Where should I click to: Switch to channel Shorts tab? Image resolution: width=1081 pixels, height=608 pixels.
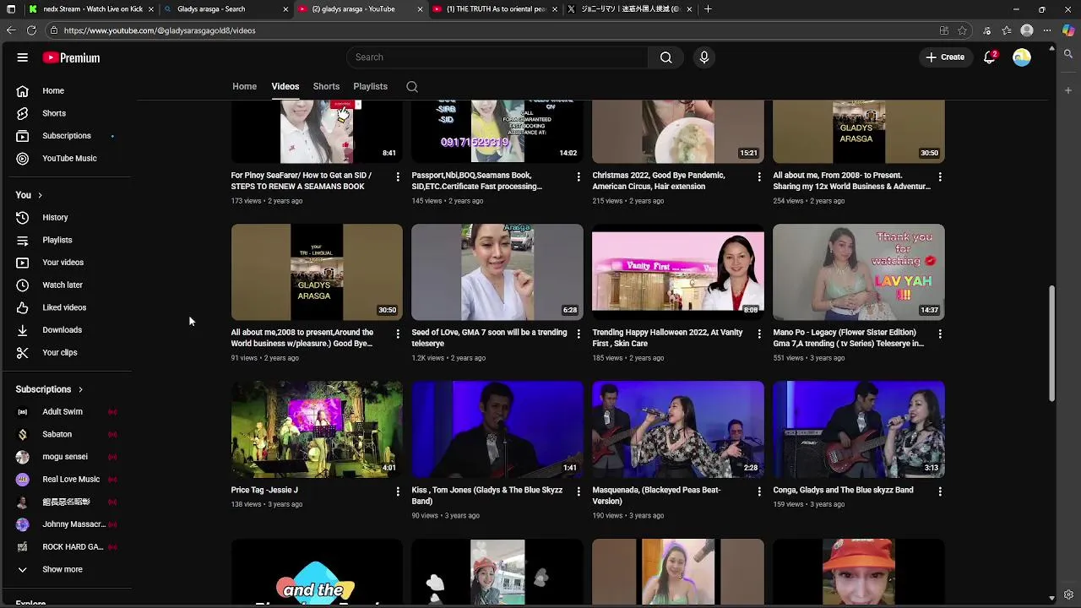pyautogui.click(x=326, y=86)
